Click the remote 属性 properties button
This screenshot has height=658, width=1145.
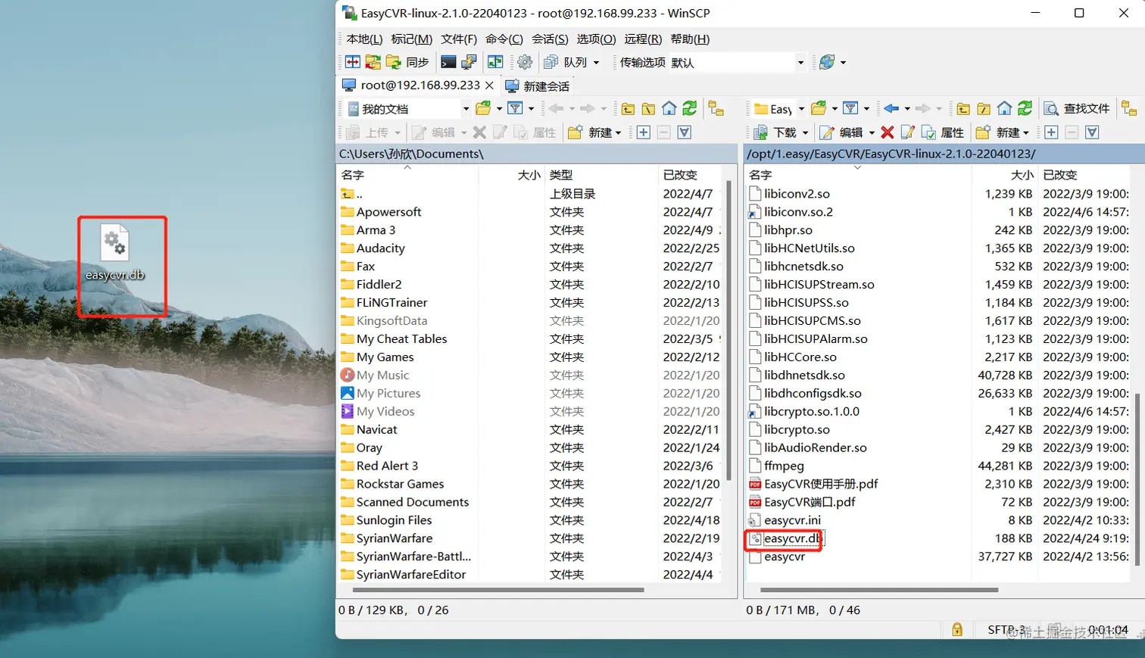[943, 133]
